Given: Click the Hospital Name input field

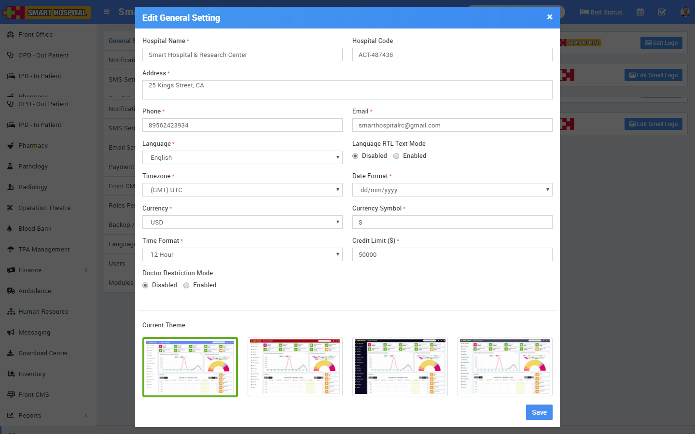Looking at the screenshot, I should pos(242,55).
